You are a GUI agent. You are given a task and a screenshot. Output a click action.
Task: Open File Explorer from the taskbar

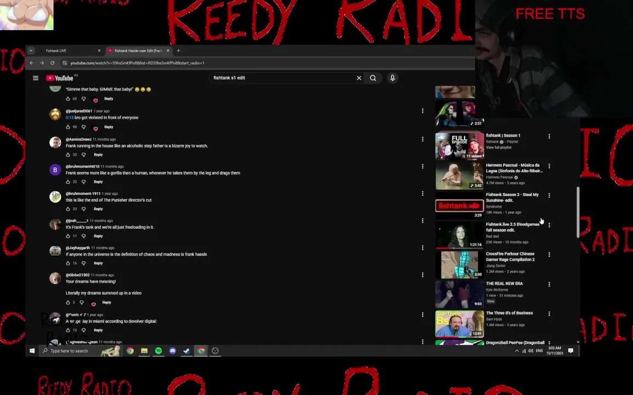(144, 351)
